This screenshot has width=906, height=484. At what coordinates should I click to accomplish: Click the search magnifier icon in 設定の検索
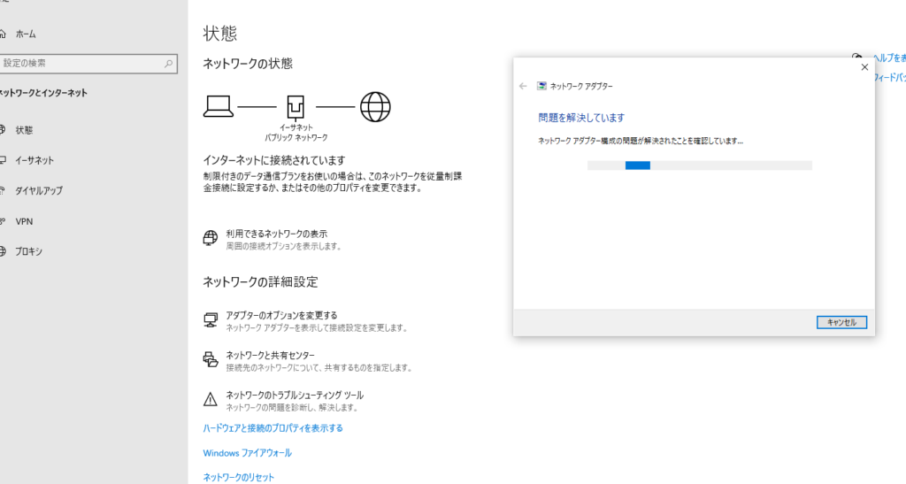point(169,64)
